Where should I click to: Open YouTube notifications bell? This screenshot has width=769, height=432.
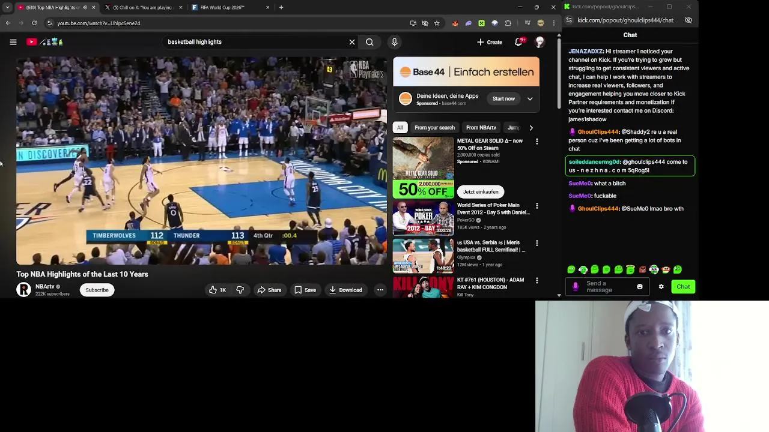click(x=519, y=42)
